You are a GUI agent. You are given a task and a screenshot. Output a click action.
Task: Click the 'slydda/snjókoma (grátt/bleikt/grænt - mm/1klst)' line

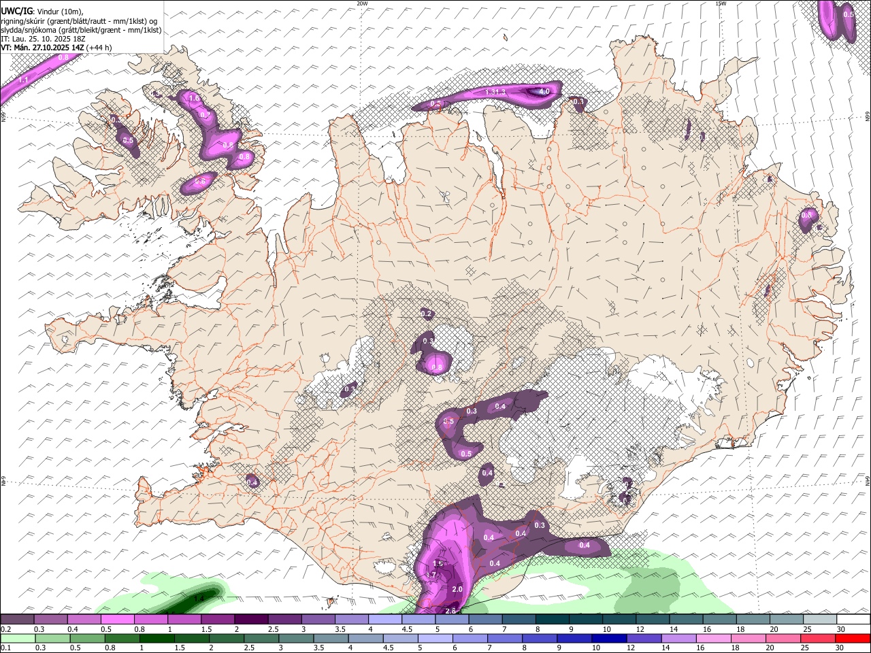point(81,30)
